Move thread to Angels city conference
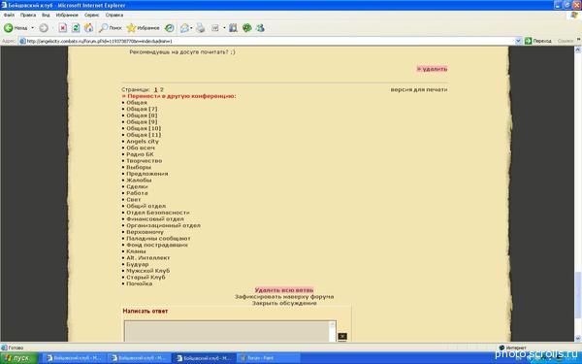The width and height of the screenshot is (582, 364). [x=143, y=142]
